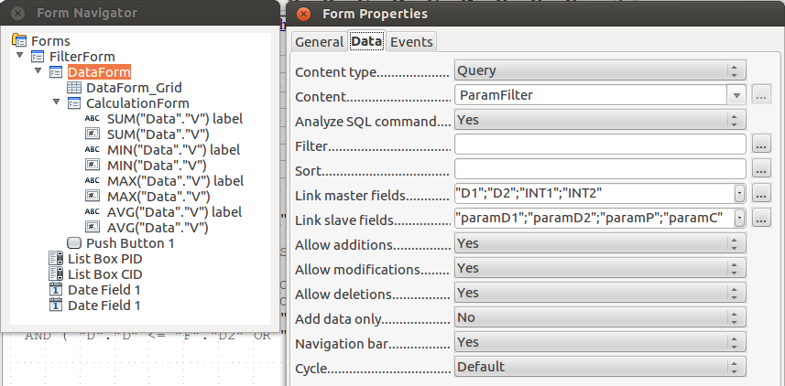The width and height of the screenshot is (785, 386).
Task: Click the CalculationForm form icon
Action: pyautogui.click(x=75, y=103)
